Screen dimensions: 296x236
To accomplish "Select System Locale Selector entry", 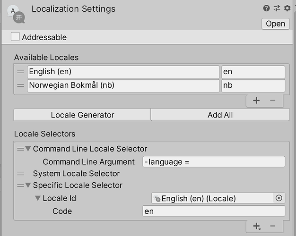I will pos(76,174).
